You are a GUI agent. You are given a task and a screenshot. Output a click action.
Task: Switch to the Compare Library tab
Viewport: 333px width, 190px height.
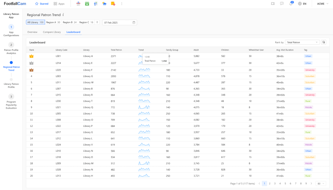tap(52, 32)
